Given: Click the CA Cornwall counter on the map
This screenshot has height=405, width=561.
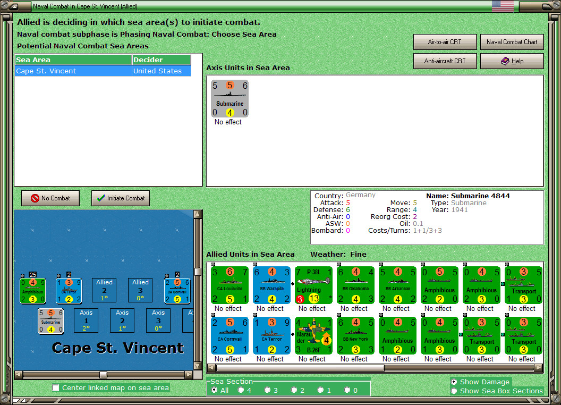Looking at the screenshot, I should (177, 291).
